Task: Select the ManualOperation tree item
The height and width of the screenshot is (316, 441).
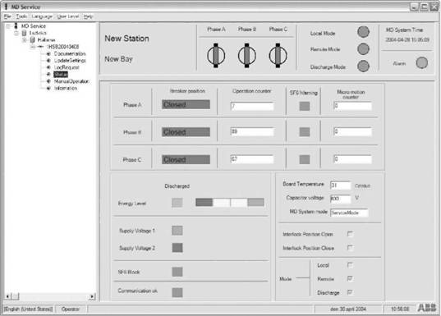Action: pos(71,81)
